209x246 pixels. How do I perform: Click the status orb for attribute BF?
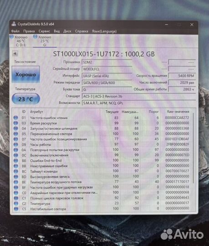[x=15, y=187]
